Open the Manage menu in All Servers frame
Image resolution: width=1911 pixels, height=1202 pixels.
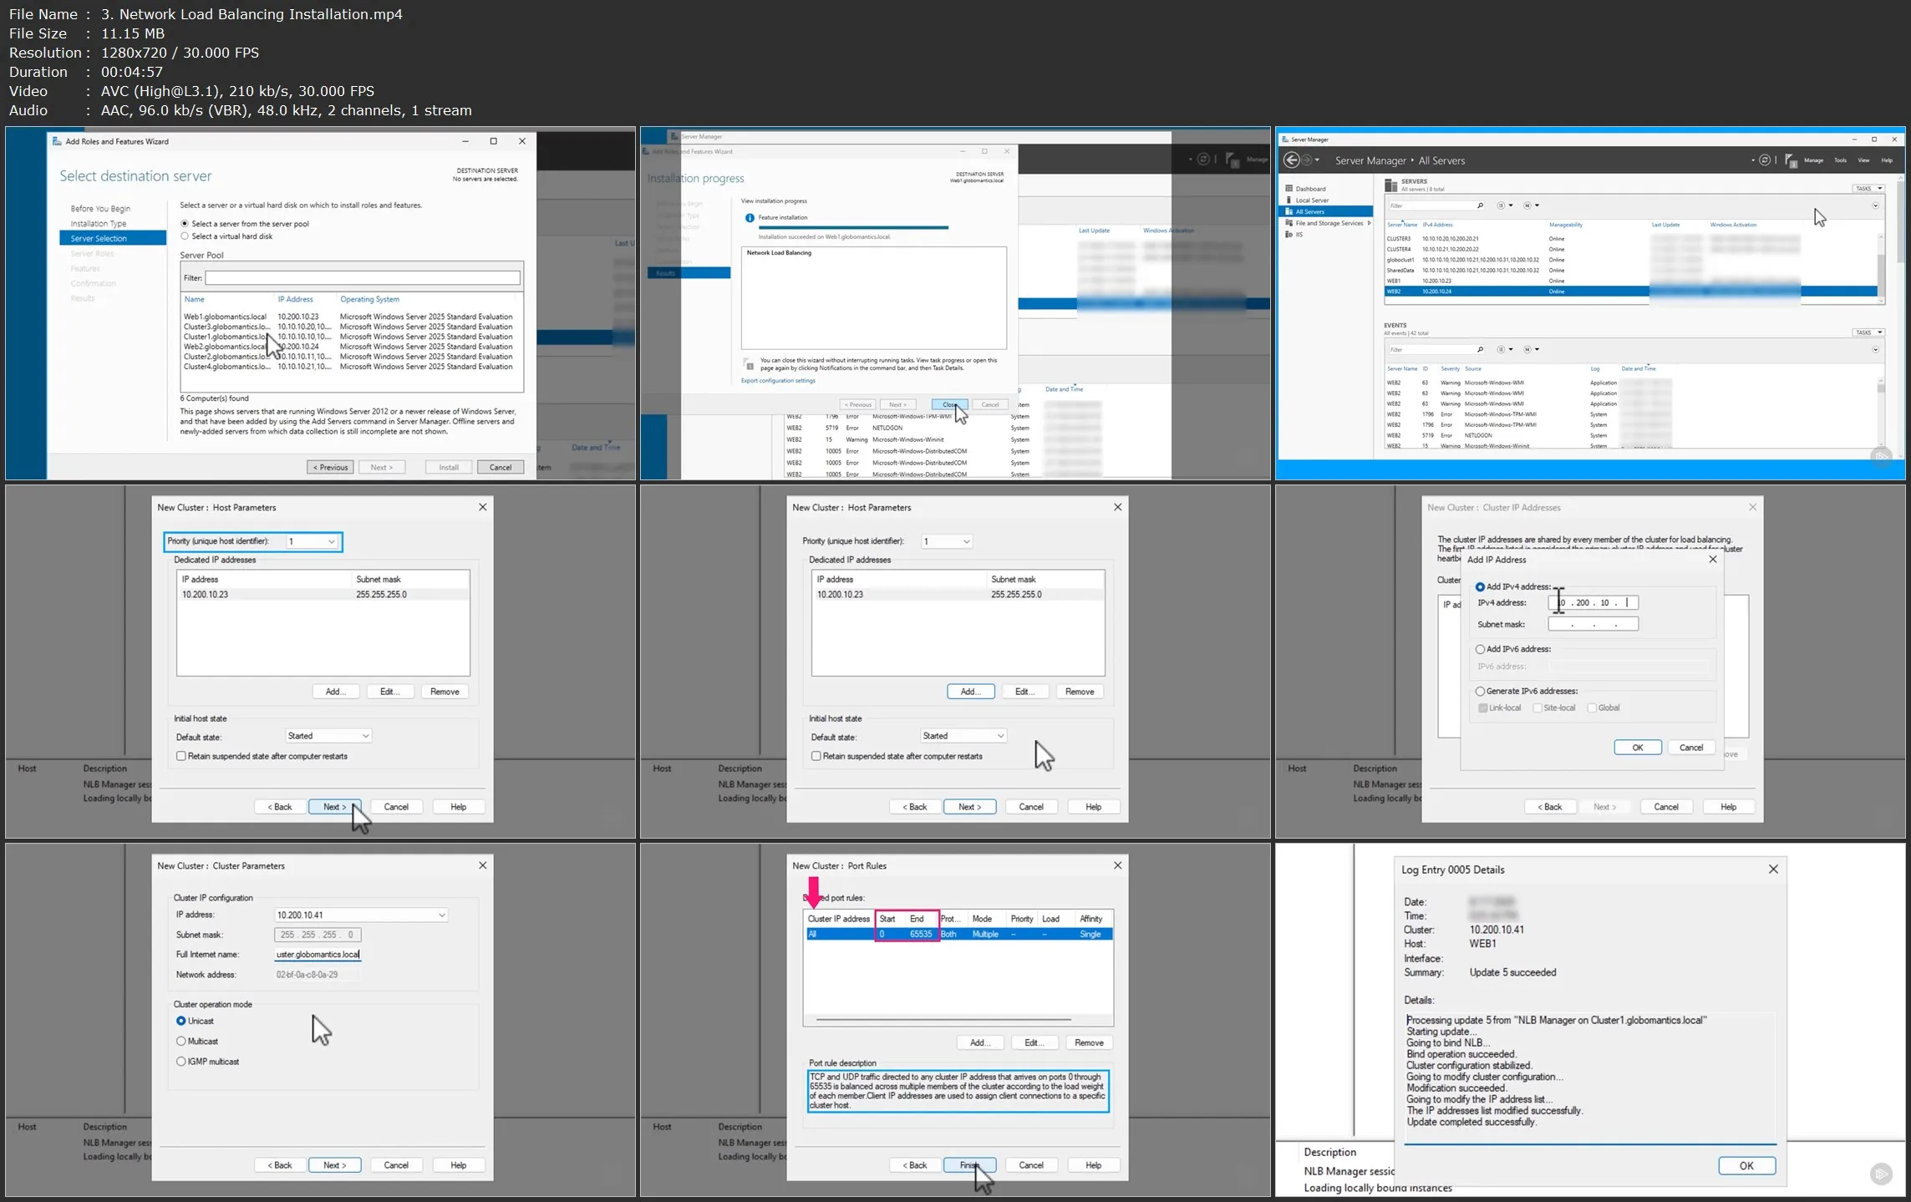(x=1813, y=160)
